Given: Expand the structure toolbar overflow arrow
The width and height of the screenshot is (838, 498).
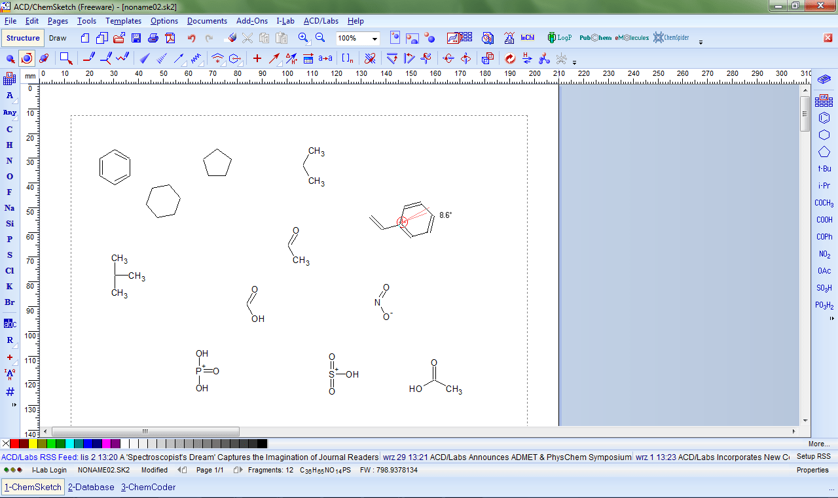Looking at the screenshot, I should tap(574, 63).
